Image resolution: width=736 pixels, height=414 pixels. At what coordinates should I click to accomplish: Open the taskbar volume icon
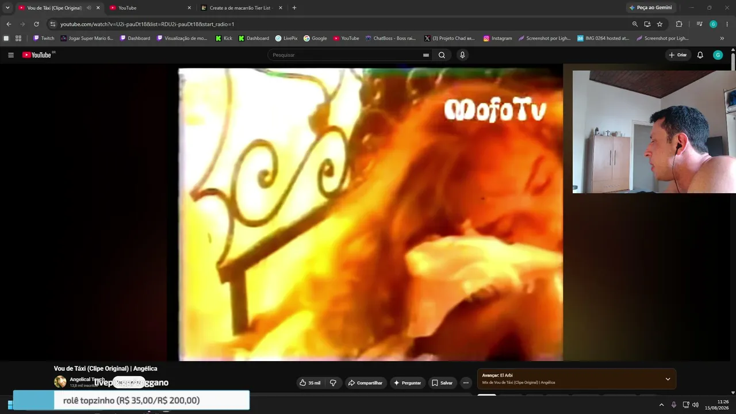click(x=695, y=405)
